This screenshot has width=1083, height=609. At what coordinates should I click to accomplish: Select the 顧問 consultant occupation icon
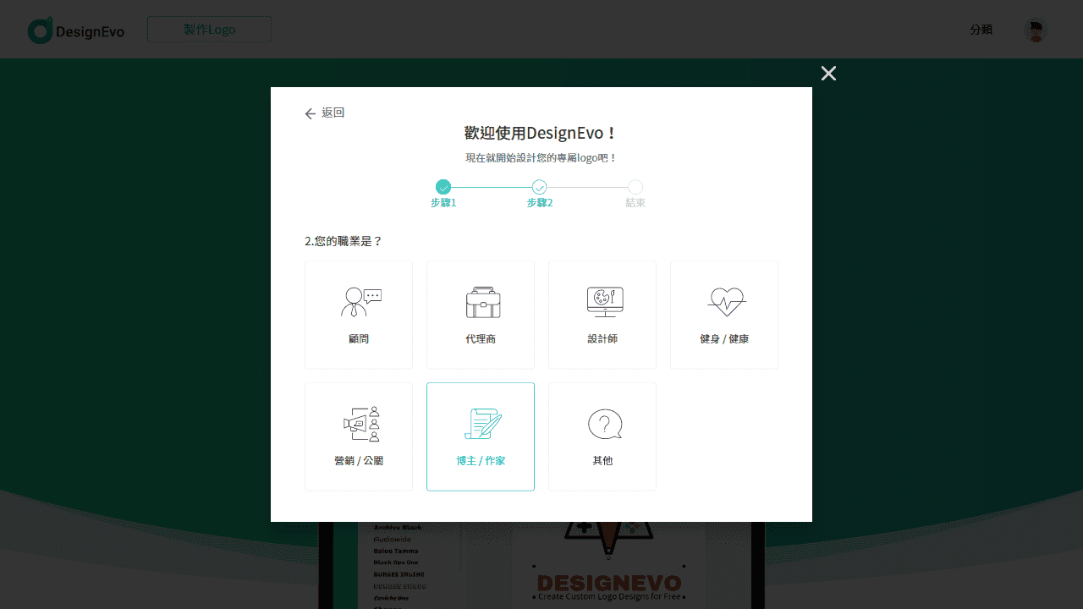pos(358,301)
